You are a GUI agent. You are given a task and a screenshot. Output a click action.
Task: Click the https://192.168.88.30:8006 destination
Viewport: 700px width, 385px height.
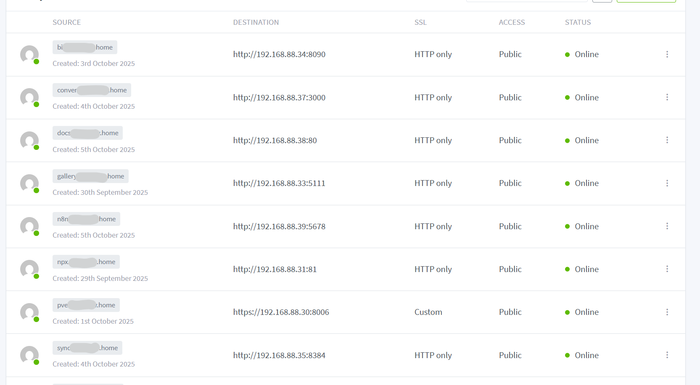coord(281,312)
